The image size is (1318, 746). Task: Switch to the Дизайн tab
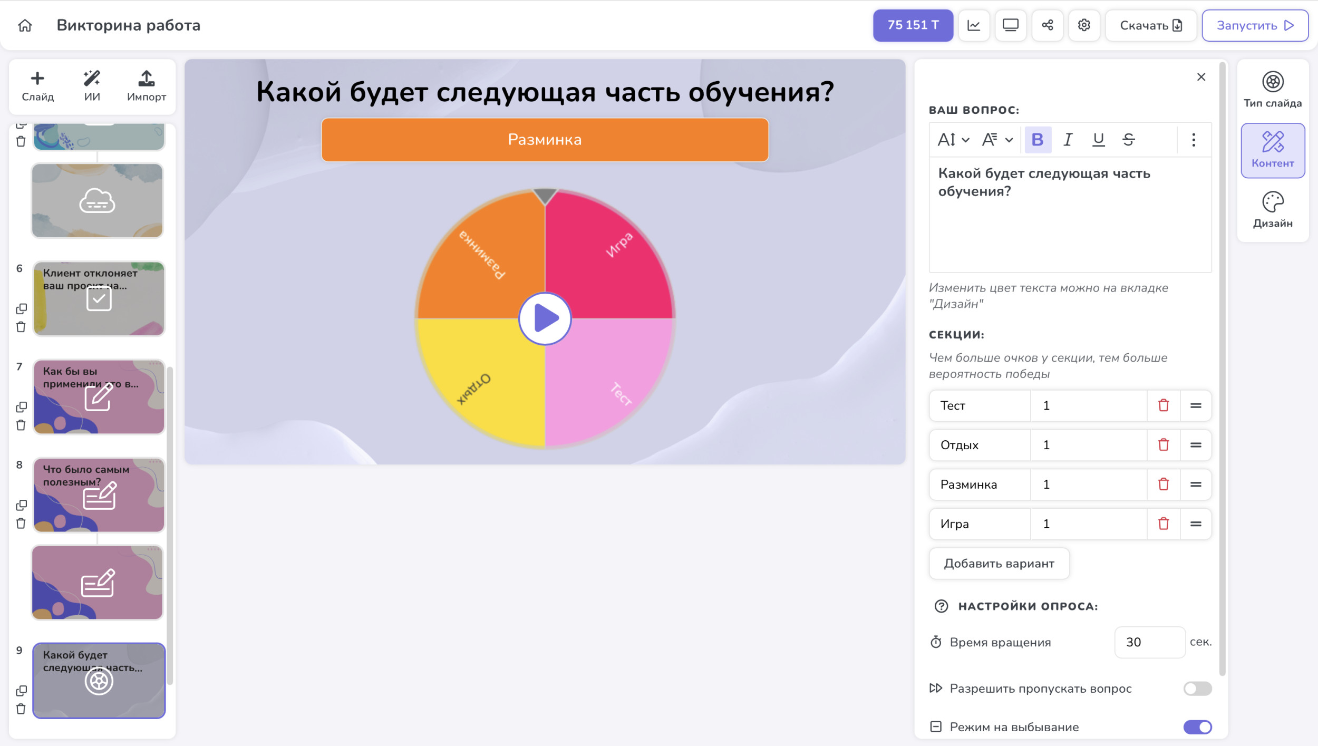click(1272, 210)
